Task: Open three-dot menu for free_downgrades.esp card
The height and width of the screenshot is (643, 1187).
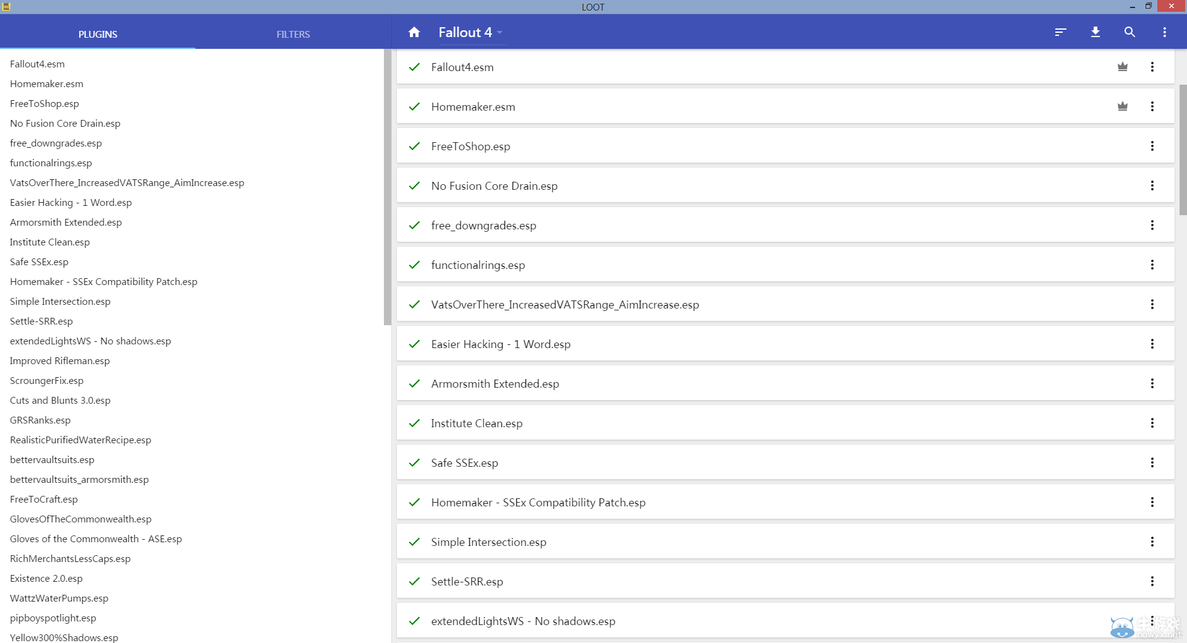Action: click(1152, 225)
